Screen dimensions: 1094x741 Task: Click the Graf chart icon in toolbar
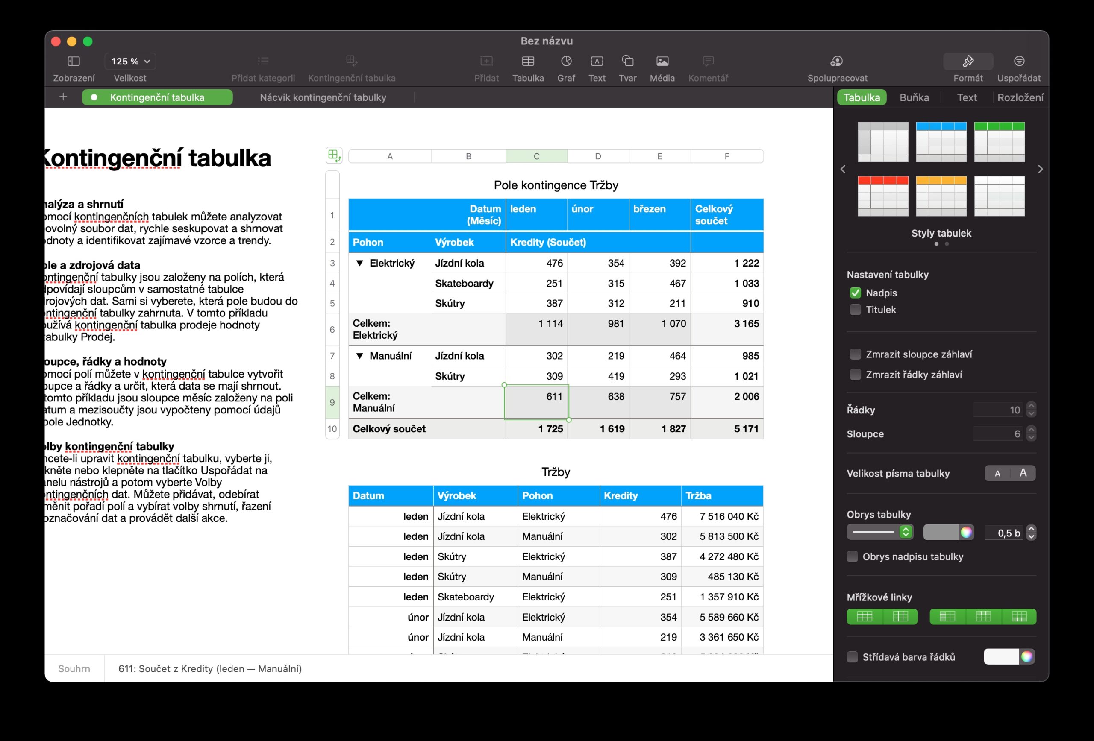(x=566, y=61)
